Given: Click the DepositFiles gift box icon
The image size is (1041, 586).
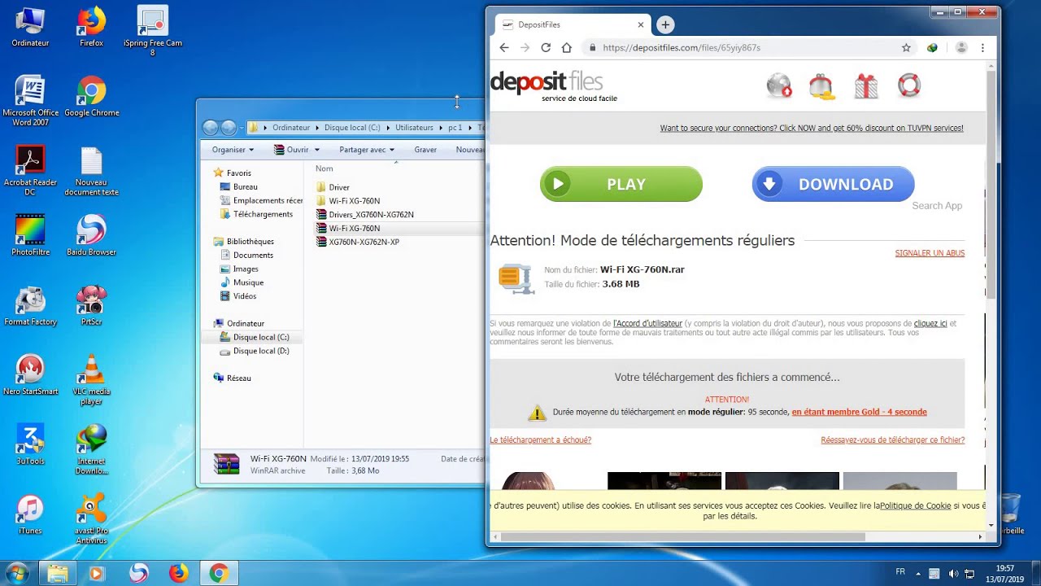Looking at the screenshot, I should pyautogui.click(x=866, y=85).
